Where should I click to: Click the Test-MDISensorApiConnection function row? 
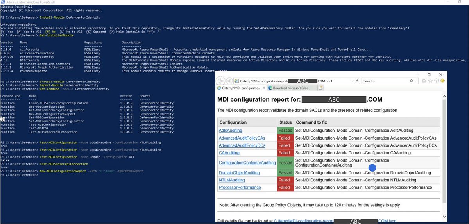(x=87, y=132)
